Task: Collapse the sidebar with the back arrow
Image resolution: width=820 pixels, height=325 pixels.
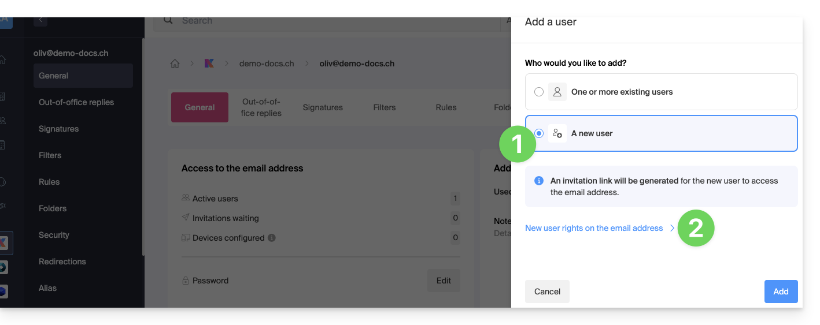Action: tap(40, 20)
